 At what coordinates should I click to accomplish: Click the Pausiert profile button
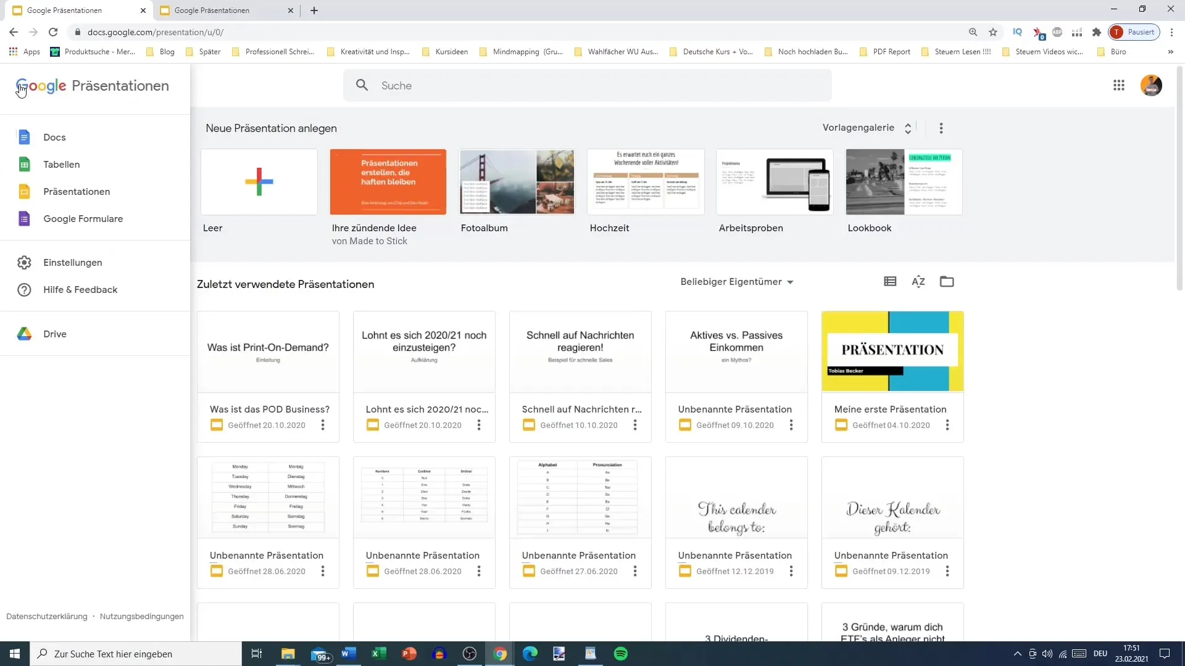pyautogui.click(x=1134, y=32)
